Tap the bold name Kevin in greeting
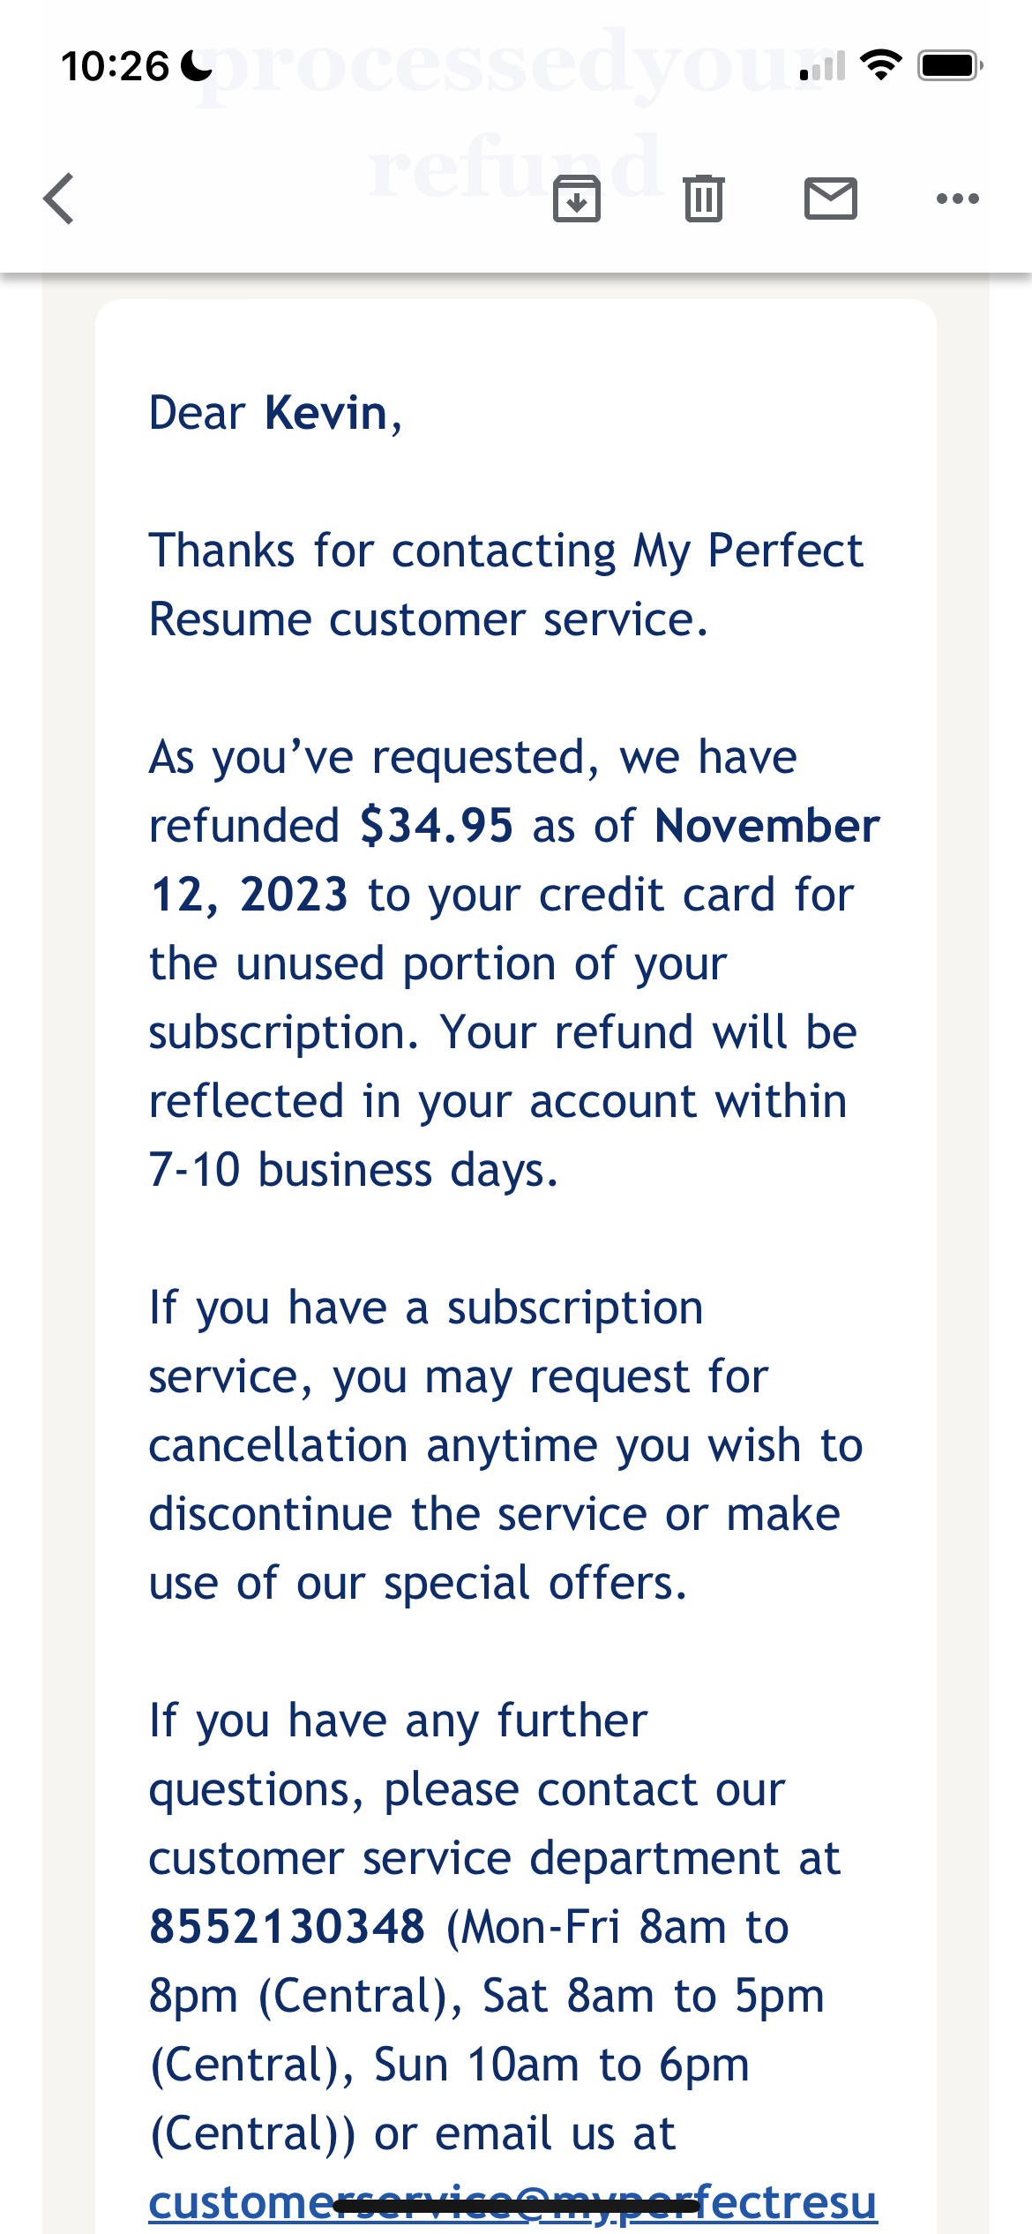1032x2234 pixels. click(326, 413)
